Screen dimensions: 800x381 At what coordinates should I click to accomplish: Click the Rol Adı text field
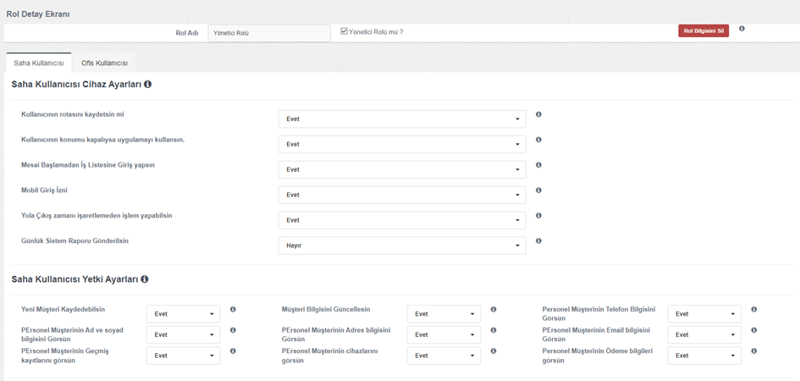click(x=269, y=34)
